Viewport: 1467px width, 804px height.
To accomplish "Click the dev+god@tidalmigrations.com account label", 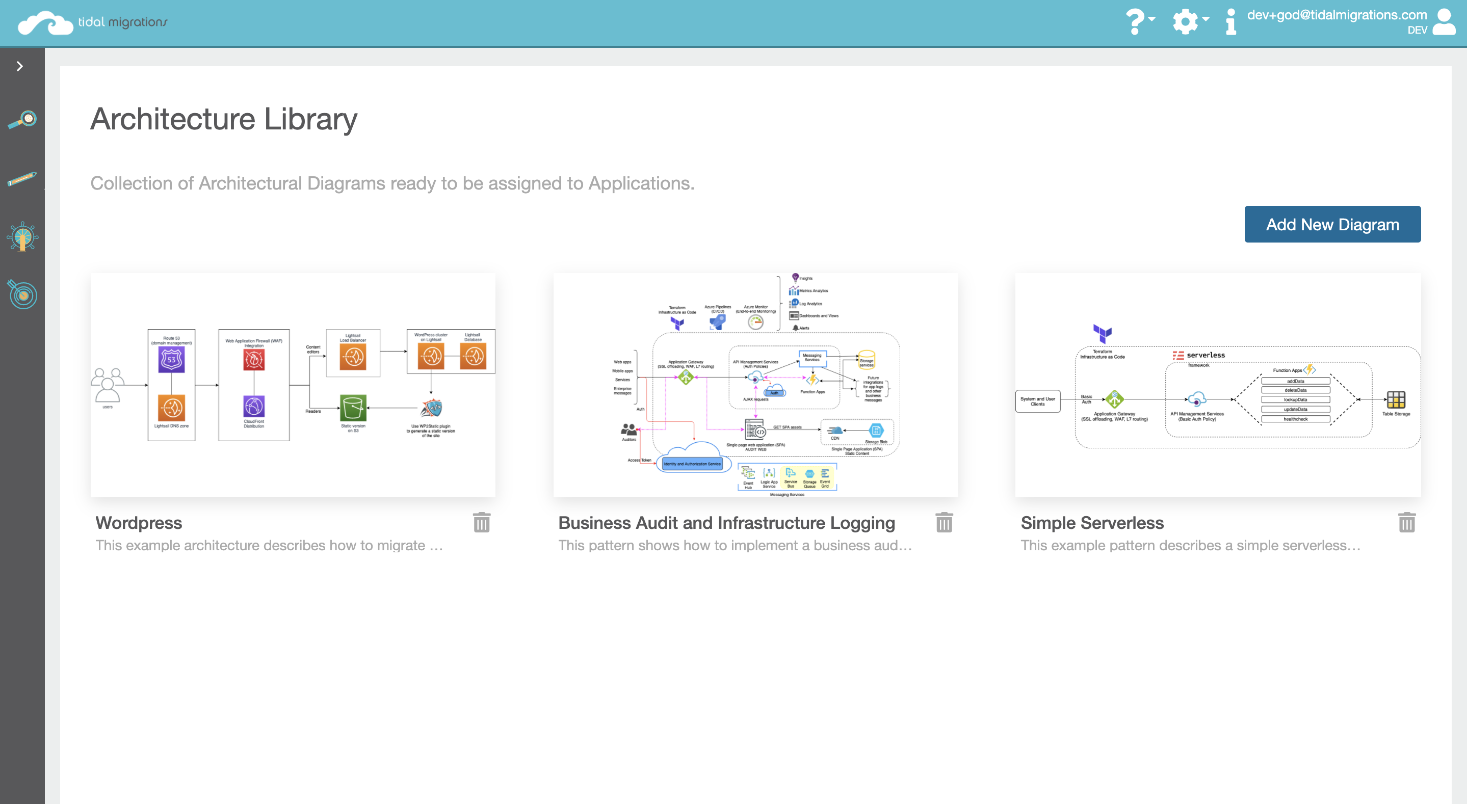I will (1337, 15).
